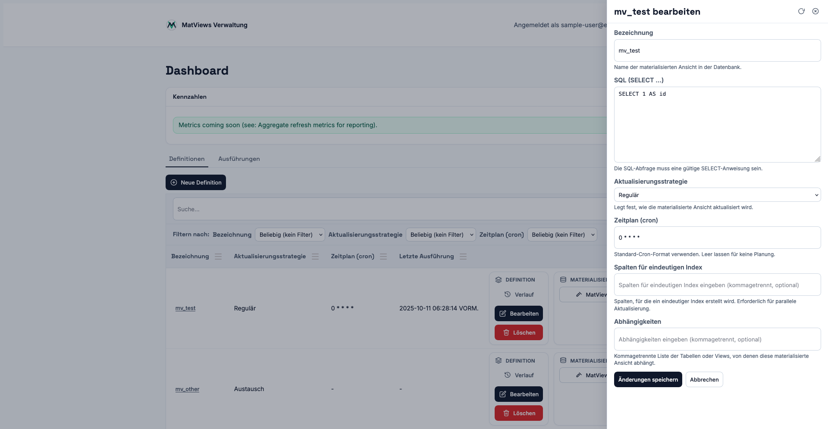This screenshot has height=429, width=828.
Task: Open Verlauf history for mv_test
Action: tap(519, 294)
